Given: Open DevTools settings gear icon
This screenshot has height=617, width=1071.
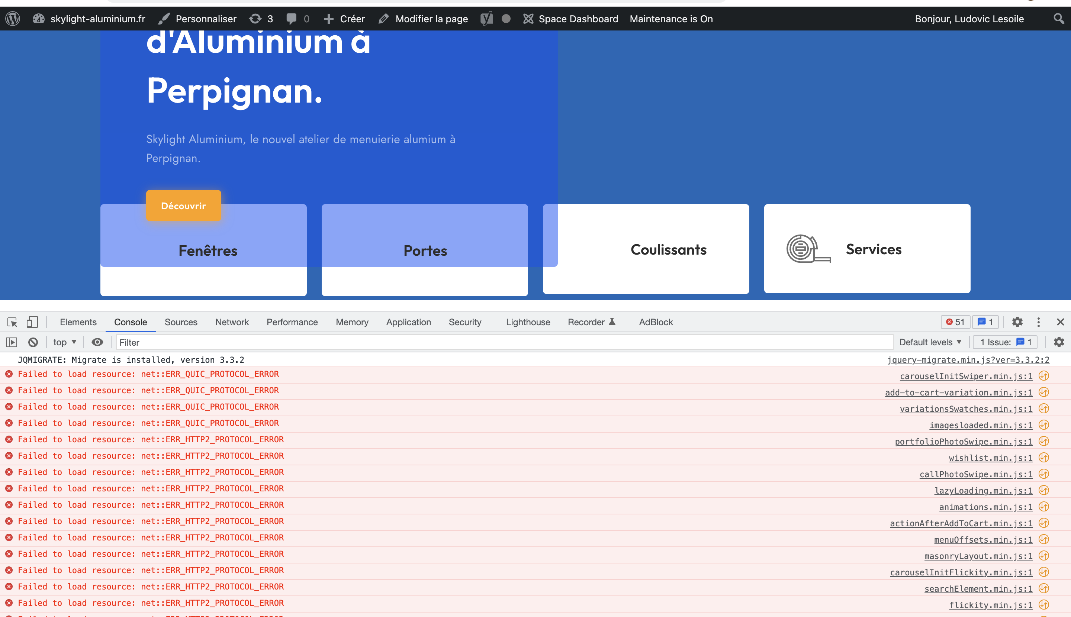Looking at the screenshot, I should click(x=1017, y=322).
